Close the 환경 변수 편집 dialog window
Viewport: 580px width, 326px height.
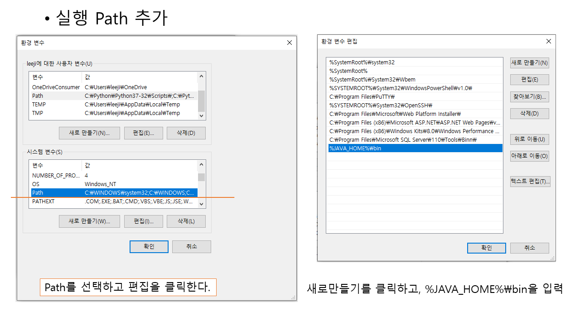548,41
